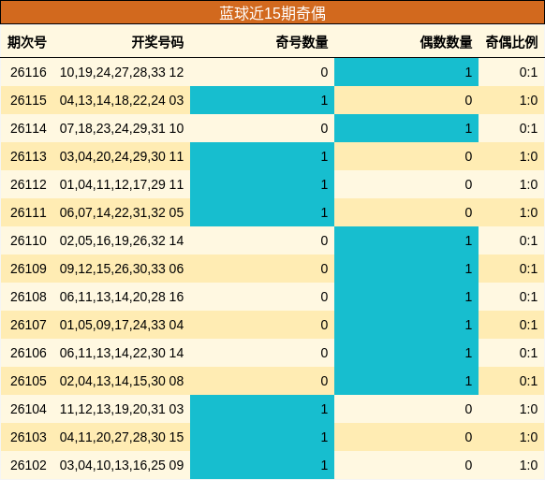Screen dimensions: 545x480
Task: Click numbers 10,19,24,27,28,33 12
Action: click(122, 72)
